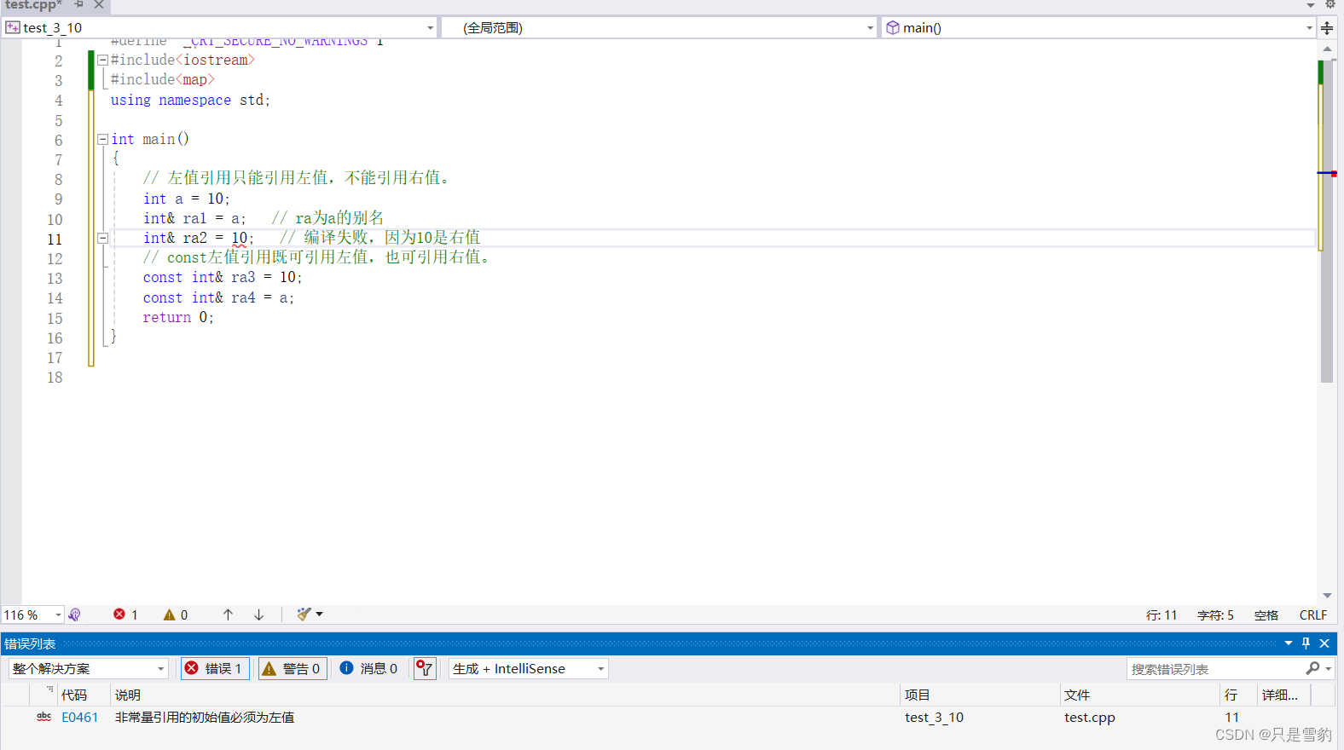Go to previous issue with up arrow
The image size is (1344, 750).
(228, 614)
